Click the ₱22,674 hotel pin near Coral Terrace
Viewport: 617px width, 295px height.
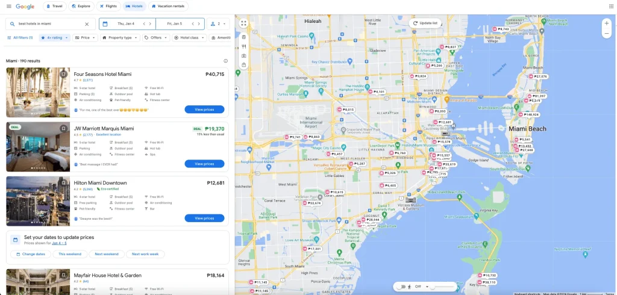tap(312, 203)
